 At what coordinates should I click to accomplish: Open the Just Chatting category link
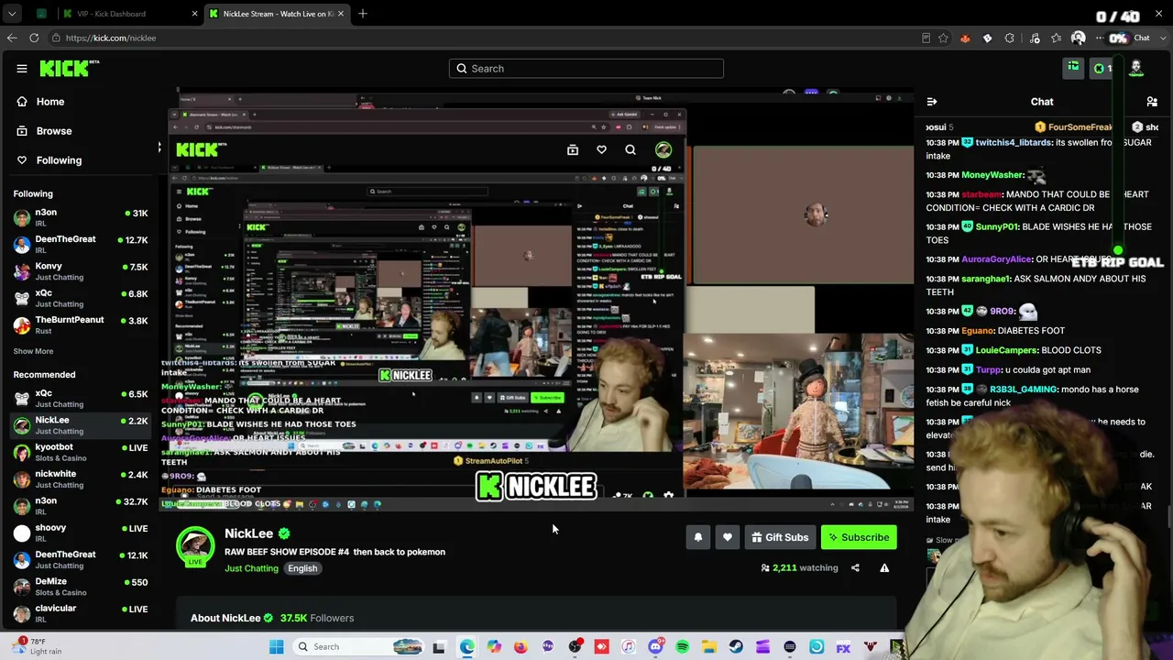(251, 568)
